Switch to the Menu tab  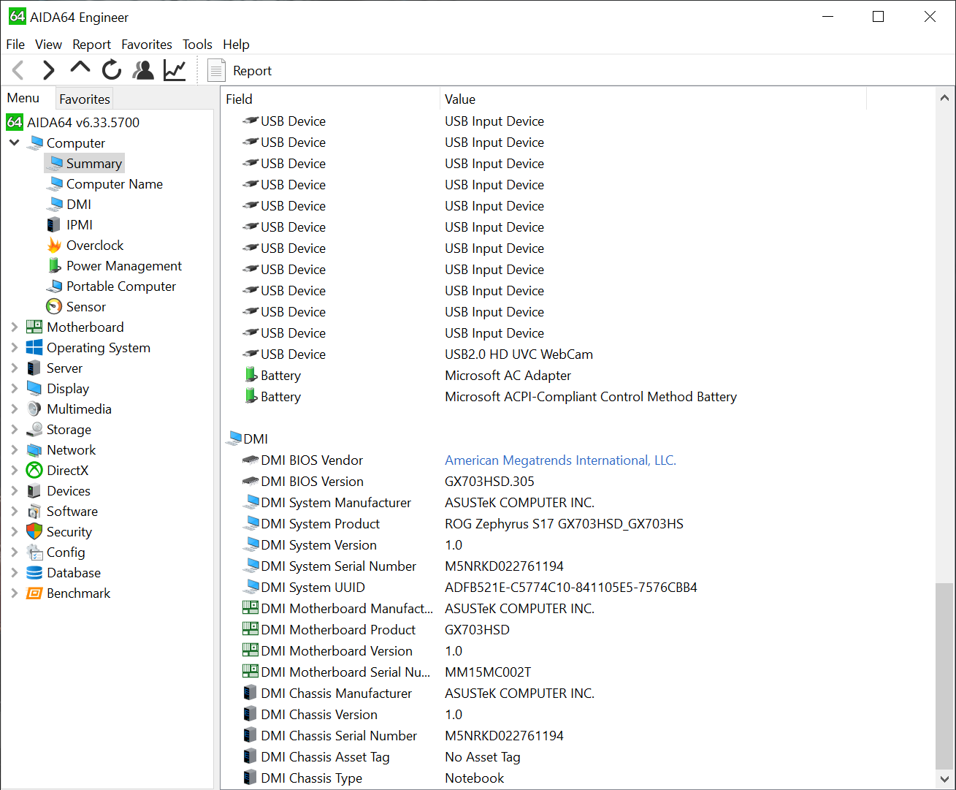(23, 98)
